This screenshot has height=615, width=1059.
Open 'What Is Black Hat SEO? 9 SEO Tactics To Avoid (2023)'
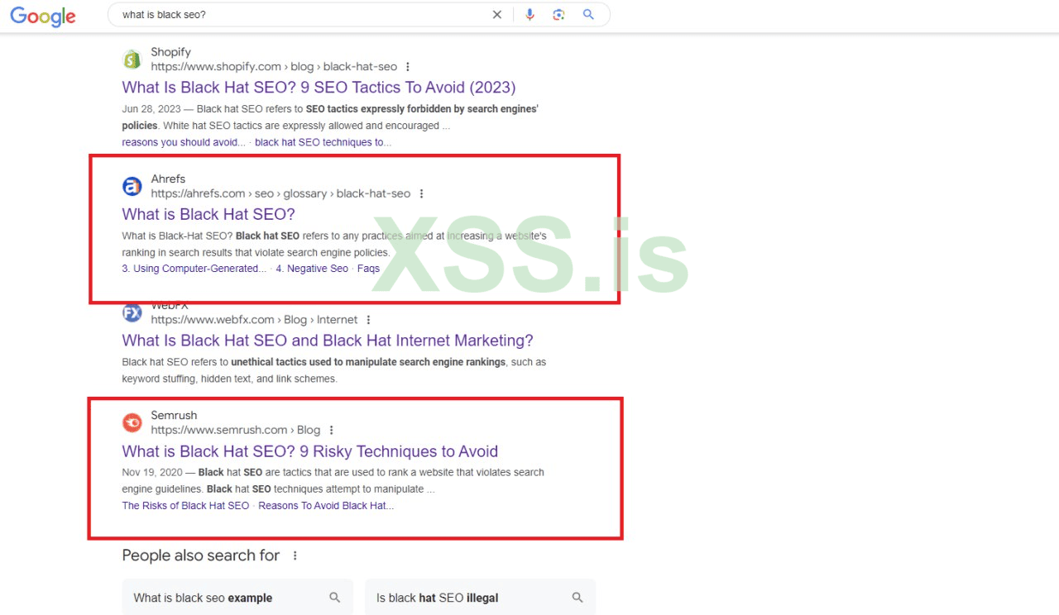(x=319, y=88)
